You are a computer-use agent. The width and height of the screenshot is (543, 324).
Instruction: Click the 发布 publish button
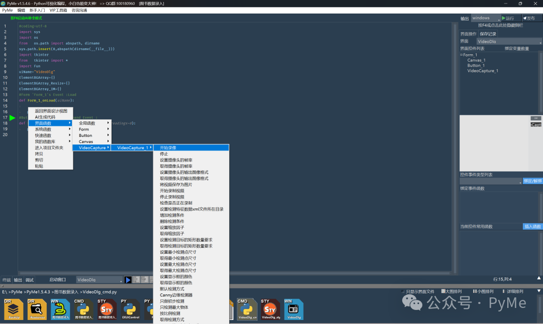[x=531, y=18]
